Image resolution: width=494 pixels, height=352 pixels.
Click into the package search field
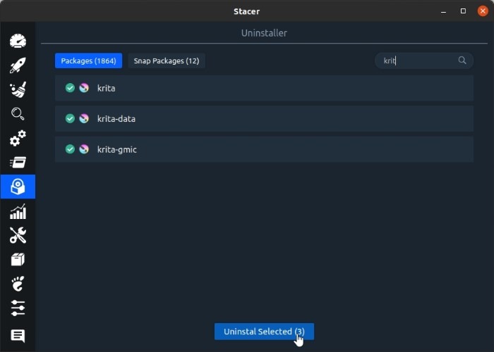pyautogui.click(x=423, y=61)
